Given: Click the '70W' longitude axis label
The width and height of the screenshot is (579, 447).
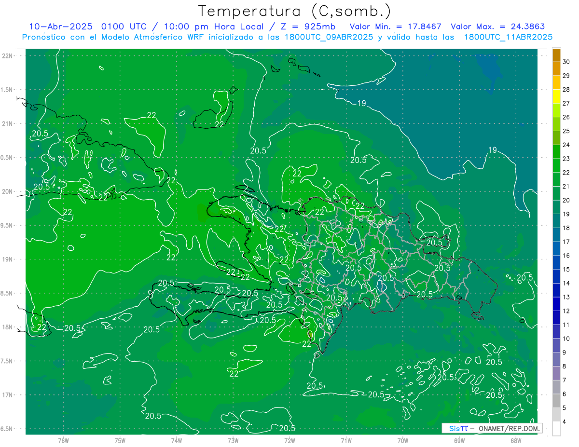Looking at the screenshot, I should (403, 440).
